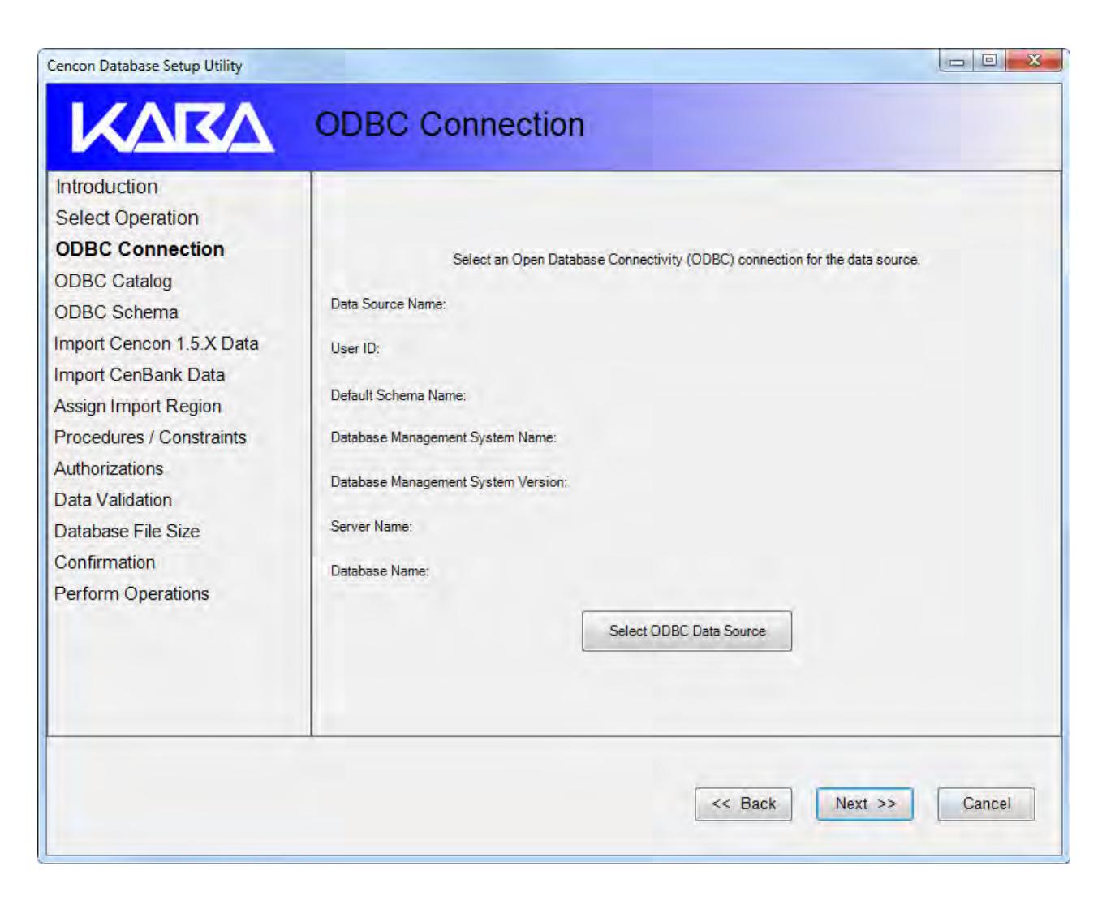Click the Cencon Database Setup Utility window title
Image resolution: width=1102 pixels, height=905 pixels.
point(144,66)
